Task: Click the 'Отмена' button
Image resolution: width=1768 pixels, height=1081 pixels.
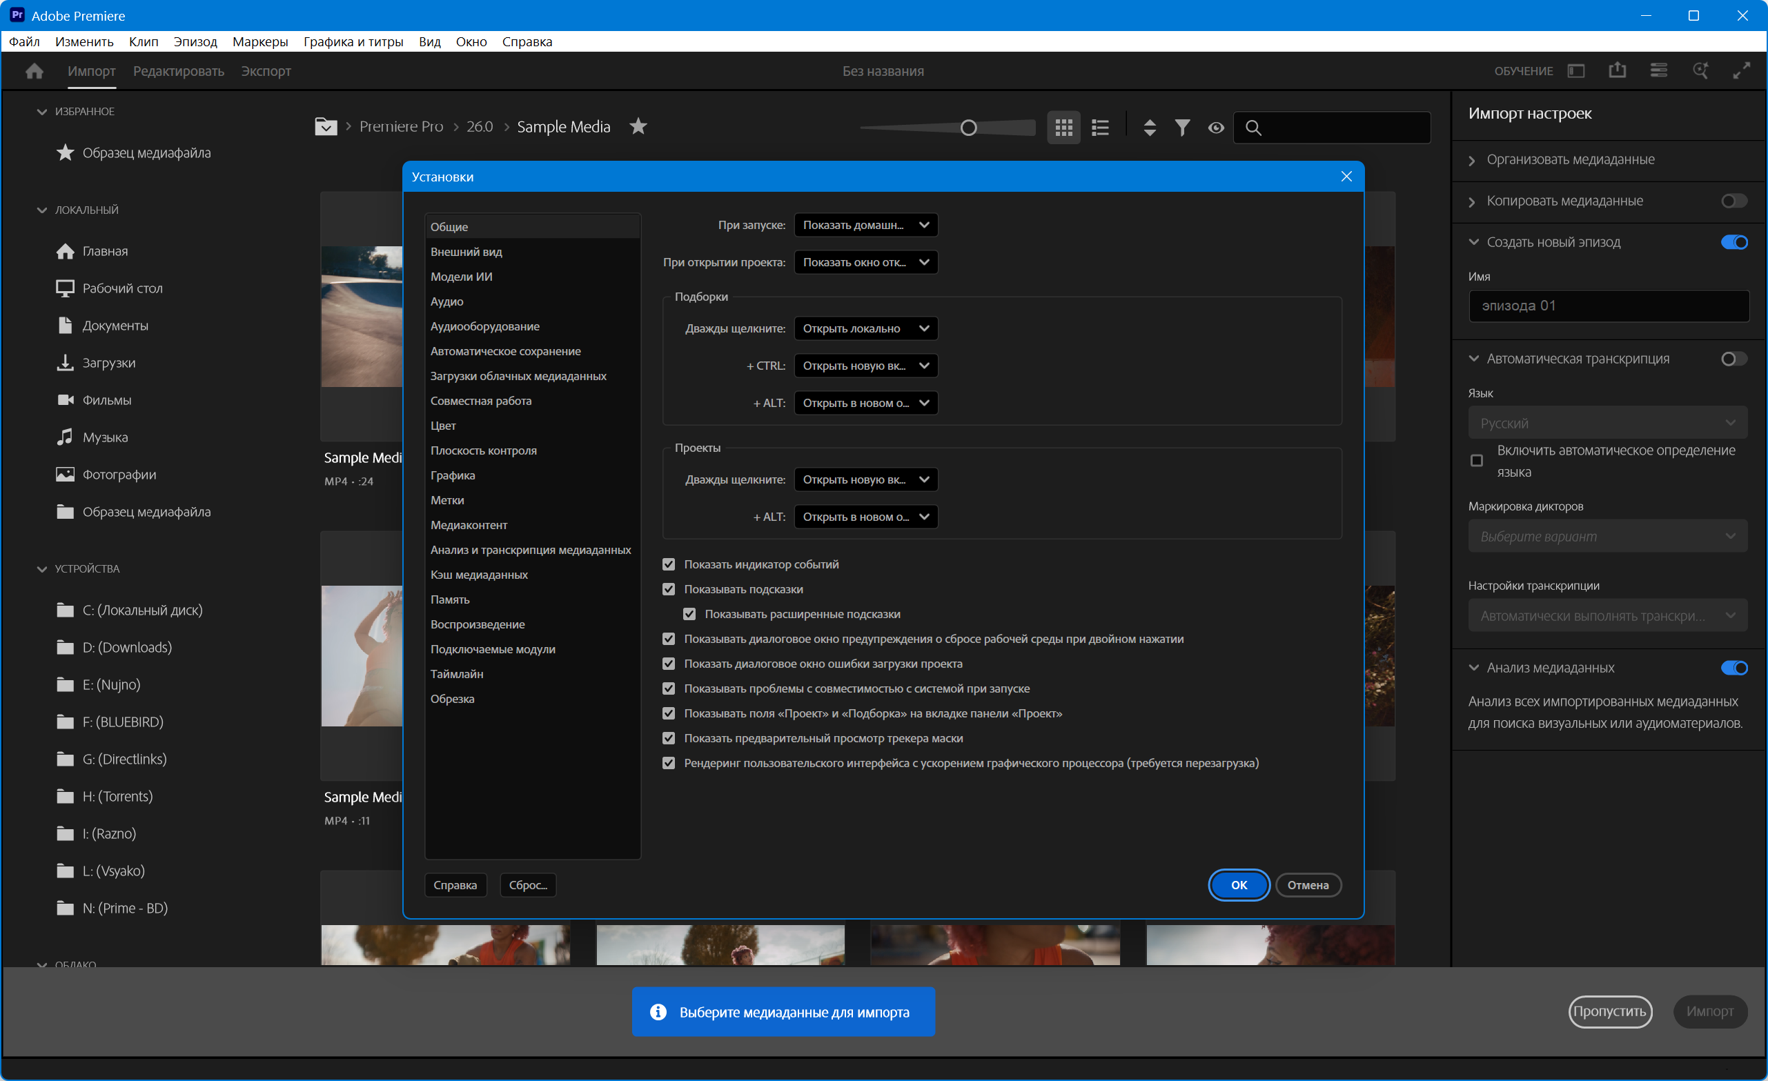Action: [x=1307, y=884]
